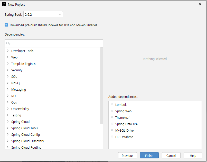Click Finish to create the project
The width and height of the screenshot is (207, 162).
click(149, 155)
